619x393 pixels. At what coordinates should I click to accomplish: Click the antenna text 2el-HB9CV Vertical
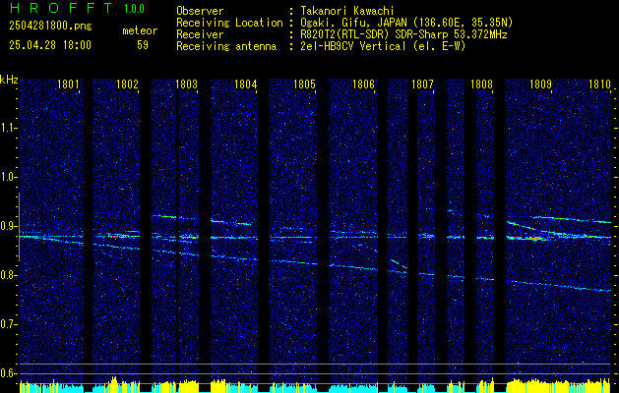[x=351, y=46]
